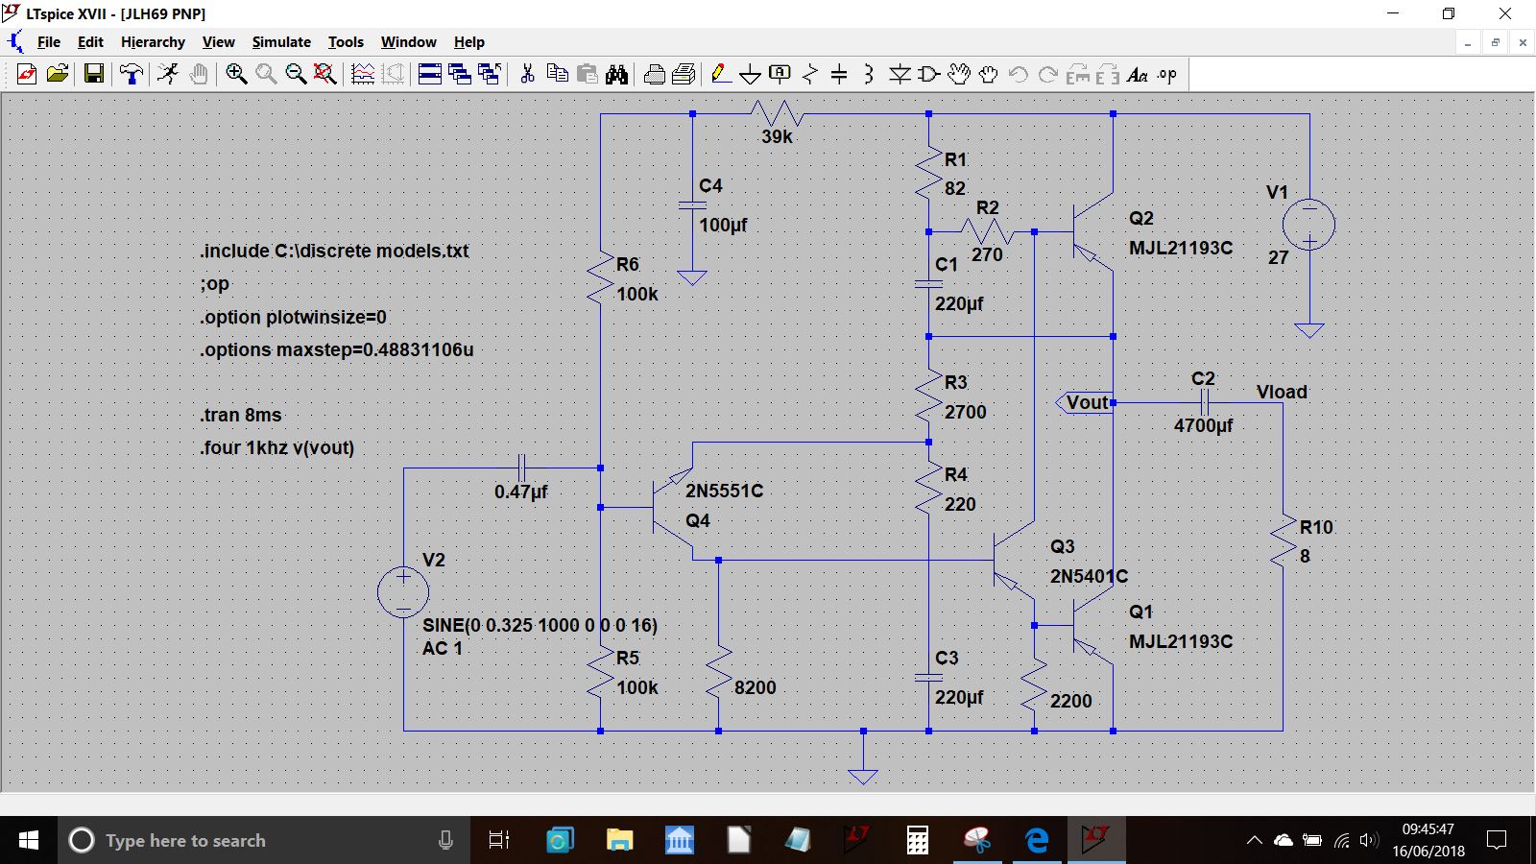Click the .four 1khz v(vout) directive
1536x864 pixels.
tap(277, 447)
